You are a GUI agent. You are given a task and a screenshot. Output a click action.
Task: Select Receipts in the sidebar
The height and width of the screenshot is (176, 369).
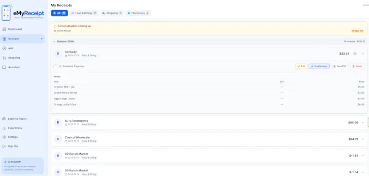(23, 39)
